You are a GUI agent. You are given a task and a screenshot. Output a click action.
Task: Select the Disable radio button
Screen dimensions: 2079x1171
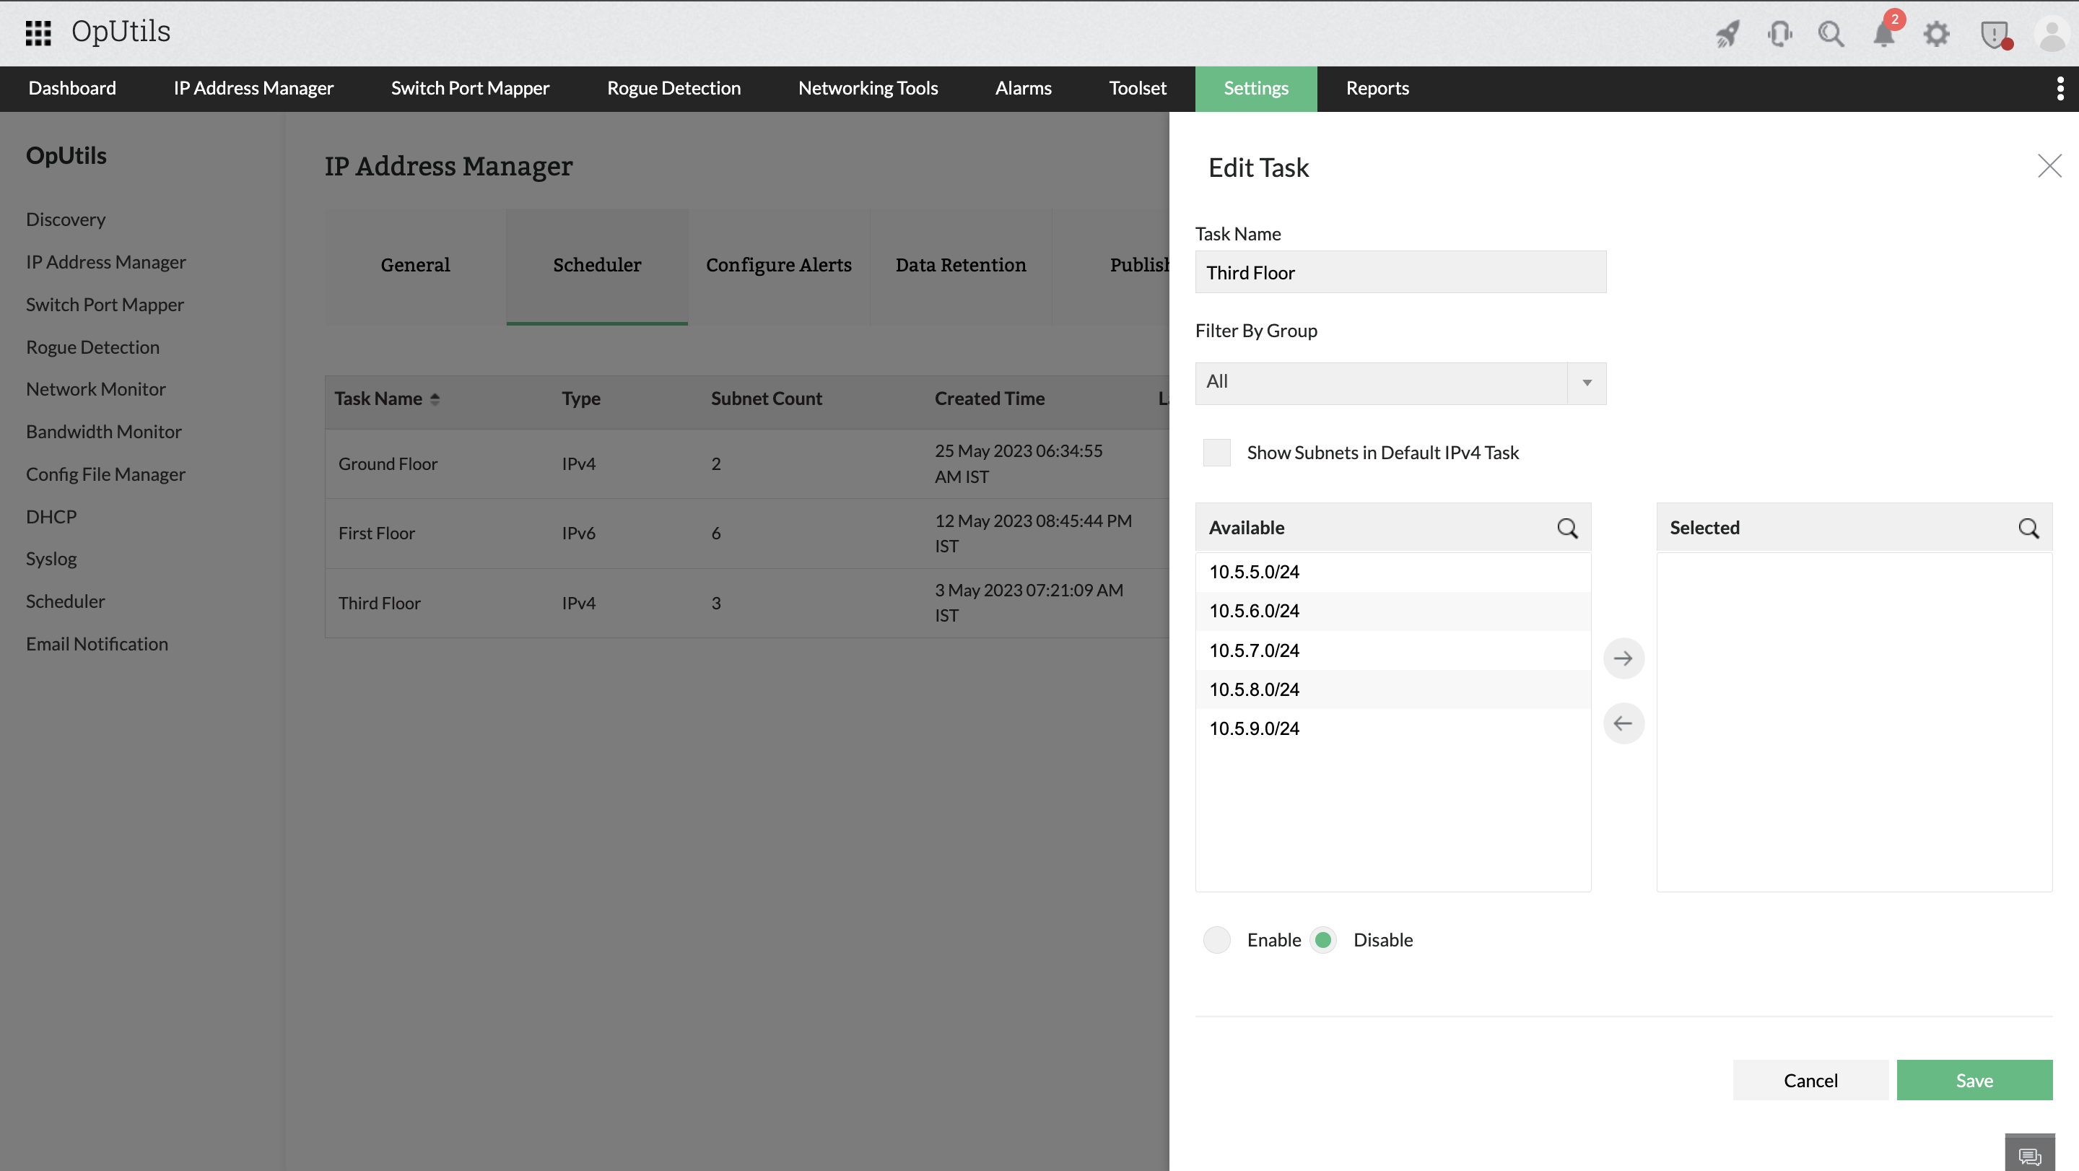click(1322, 940)
